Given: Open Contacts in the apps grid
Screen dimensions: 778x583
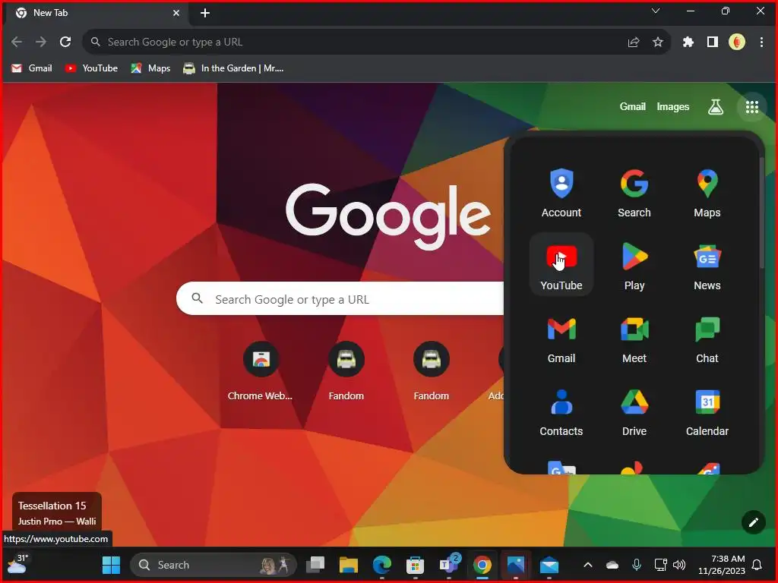Looking at the screenshot, I should pyautogui.click(x=561, y=411).
